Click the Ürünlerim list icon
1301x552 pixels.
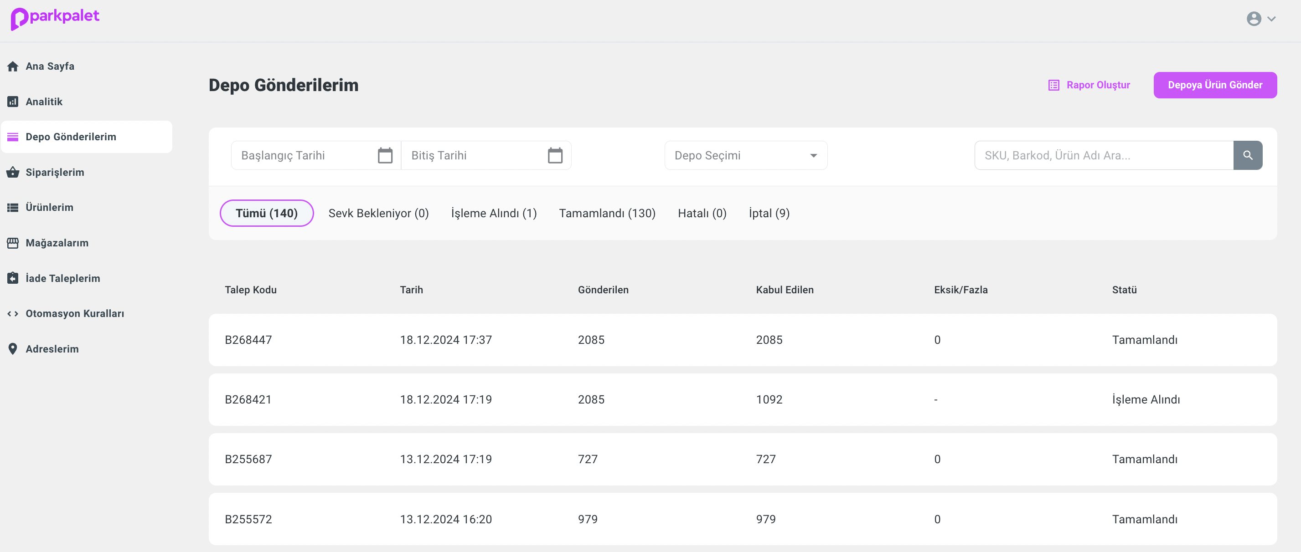13,207
